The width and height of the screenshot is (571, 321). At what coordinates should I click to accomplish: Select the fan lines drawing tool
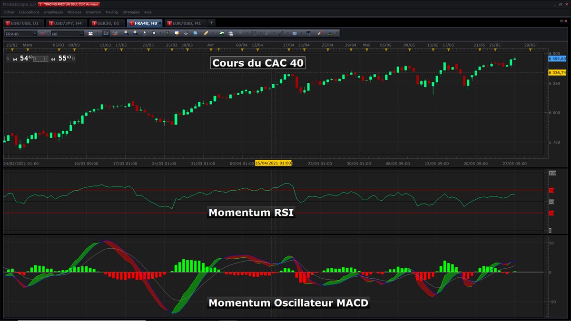267,33
